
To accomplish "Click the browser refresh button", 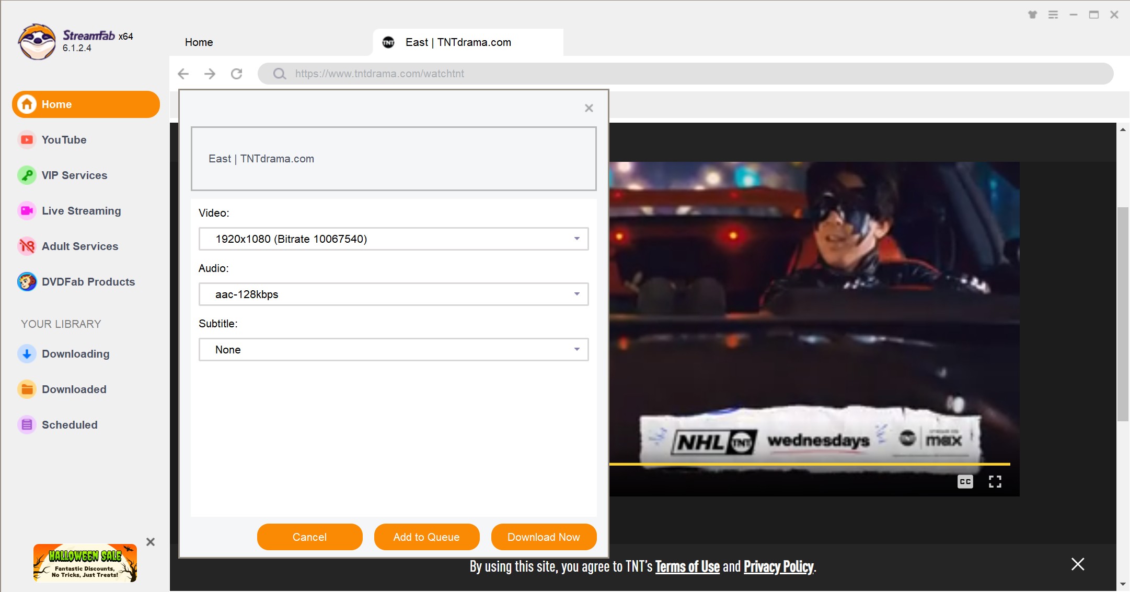I will [237, 73].
